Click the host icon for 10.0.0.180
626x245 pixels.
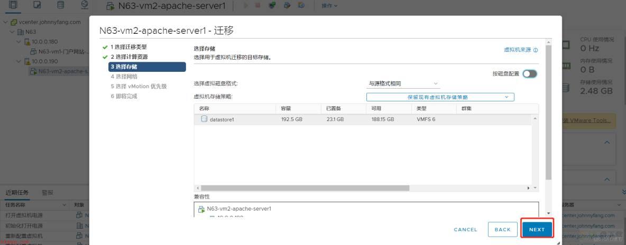[x=27, y=42]
